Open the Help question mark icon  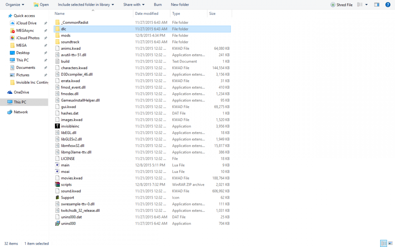point(388,5)
